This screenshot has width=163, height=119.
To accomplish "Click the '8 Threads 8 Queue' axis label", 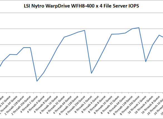I will (97, 104).
